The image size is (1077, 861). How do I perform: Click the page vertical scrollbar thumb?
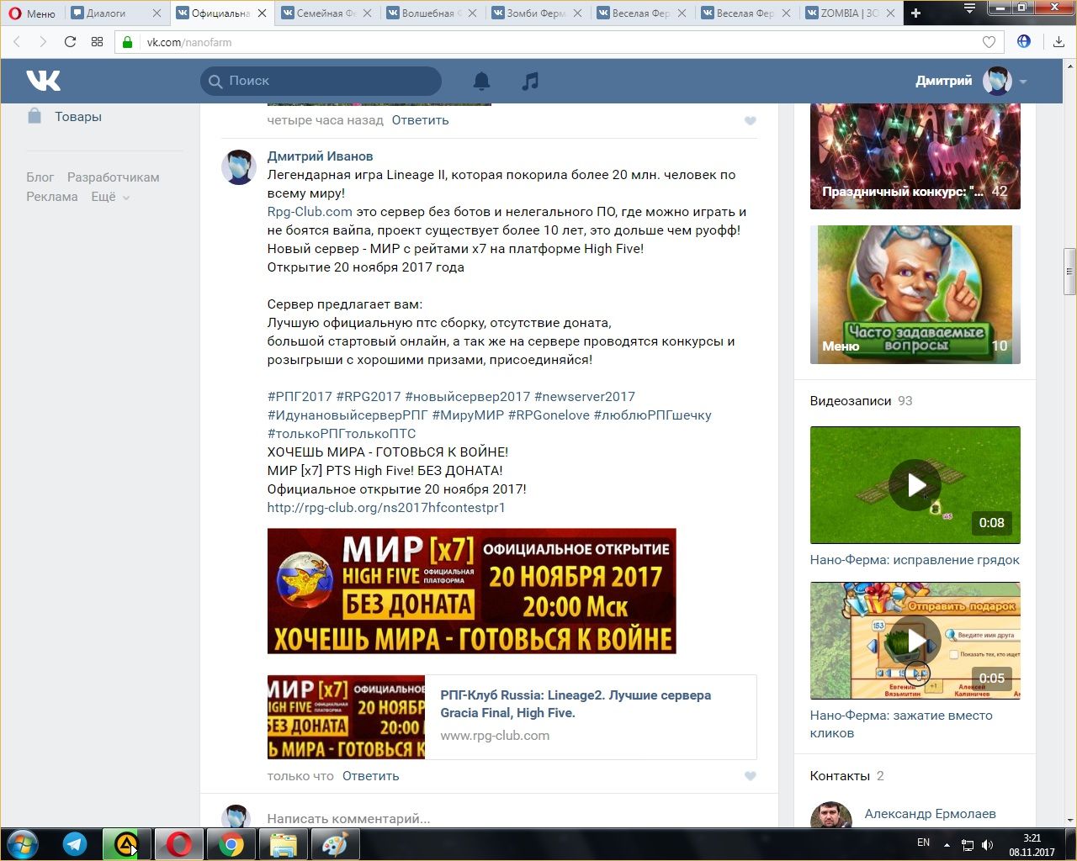[x=1069, y=272]
